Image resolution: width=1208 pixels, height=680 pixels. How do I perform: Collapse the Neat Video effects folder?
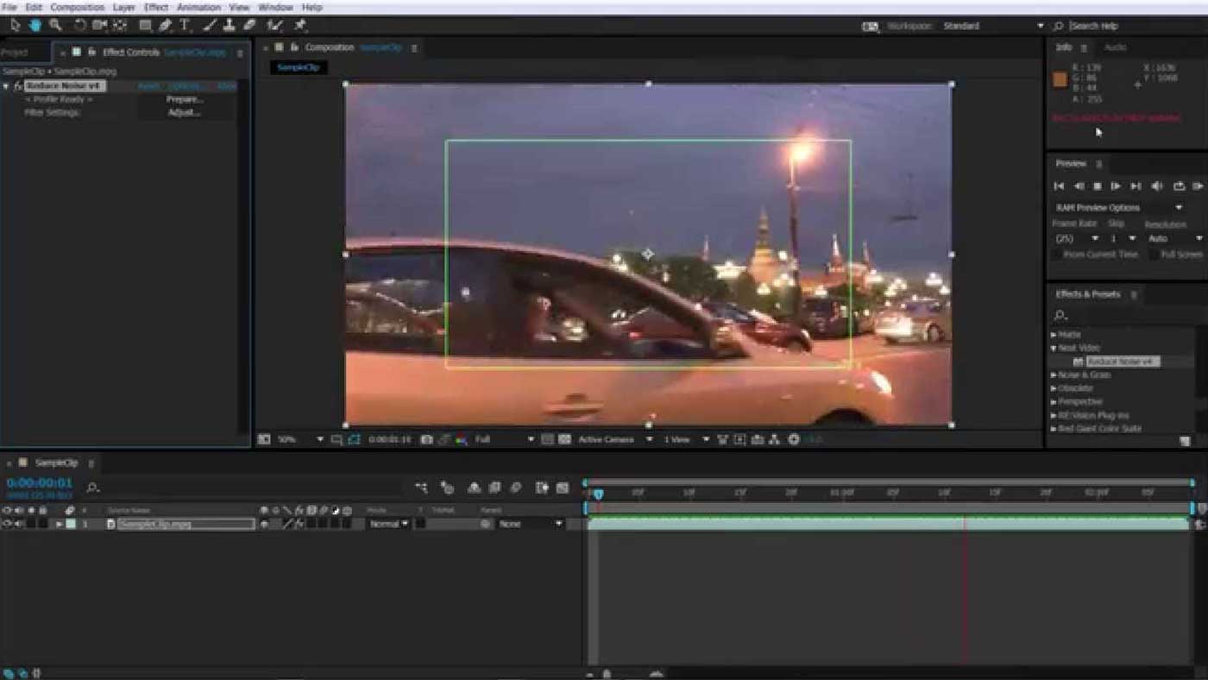pyautogui.click(x=1054, y=348)
